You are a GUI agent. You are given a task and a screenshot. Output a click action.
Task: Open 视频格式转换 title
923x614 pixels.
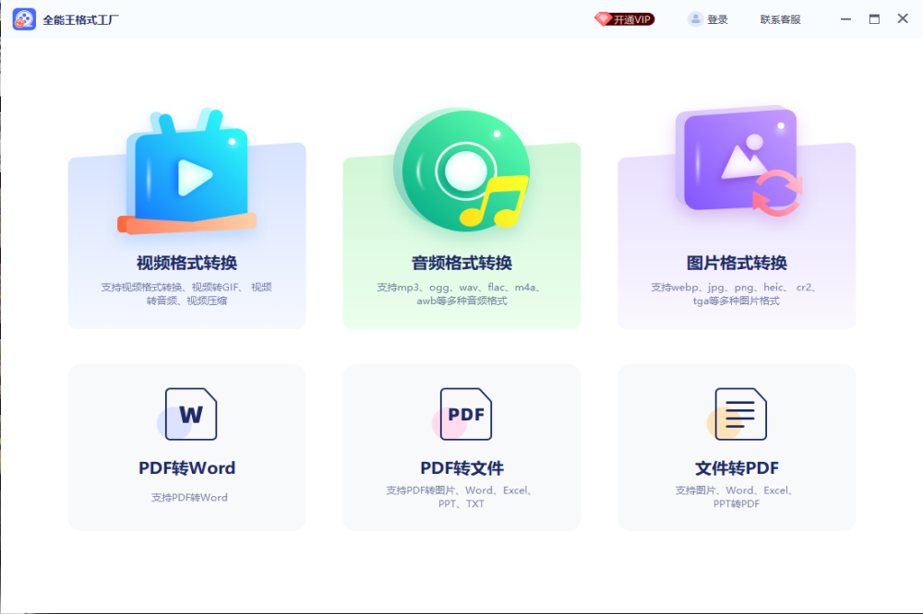pyautogui.click(x=187, y=263)
